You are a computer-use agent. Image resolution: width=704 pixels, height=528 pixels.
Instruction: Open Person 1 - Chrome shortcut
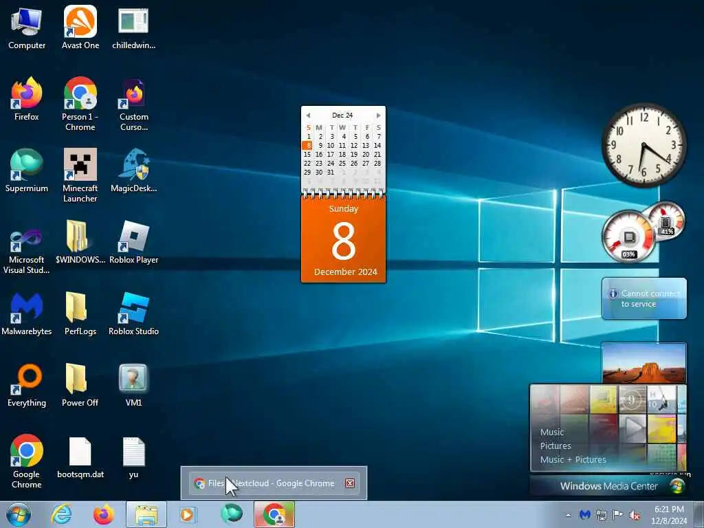[80, 104]
